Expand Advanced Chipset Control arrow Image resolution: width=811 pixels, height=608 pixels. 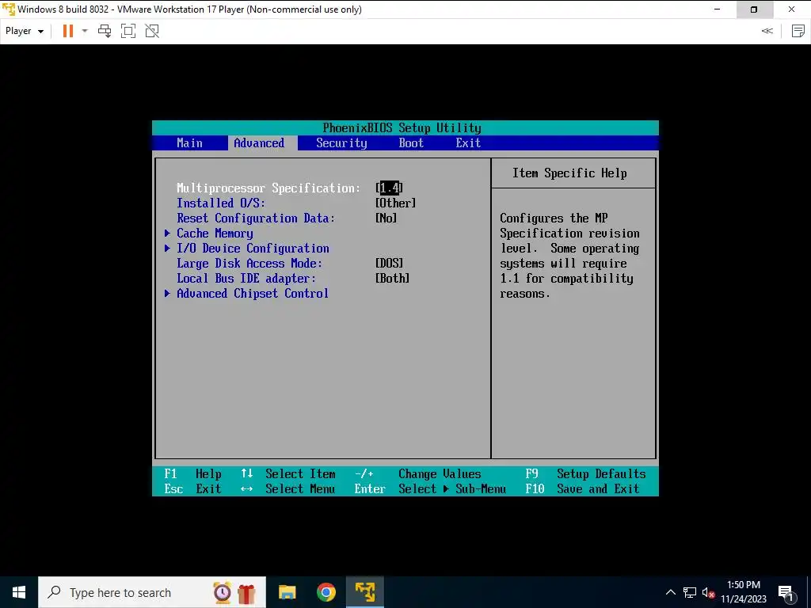pyautogui.click(x=168, y=293)
